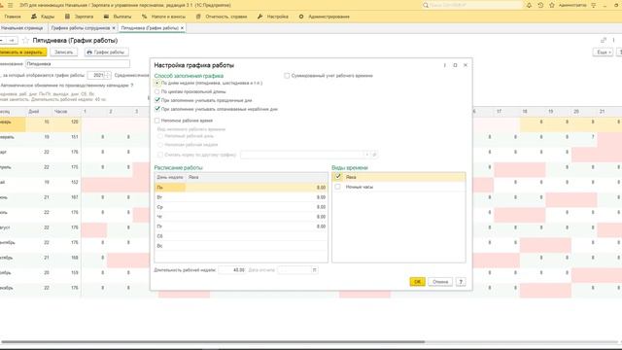The width and height of the screenshot is (622, 350).
Task: Select the Чт row in schedule table
Action: tap(241, 217)
